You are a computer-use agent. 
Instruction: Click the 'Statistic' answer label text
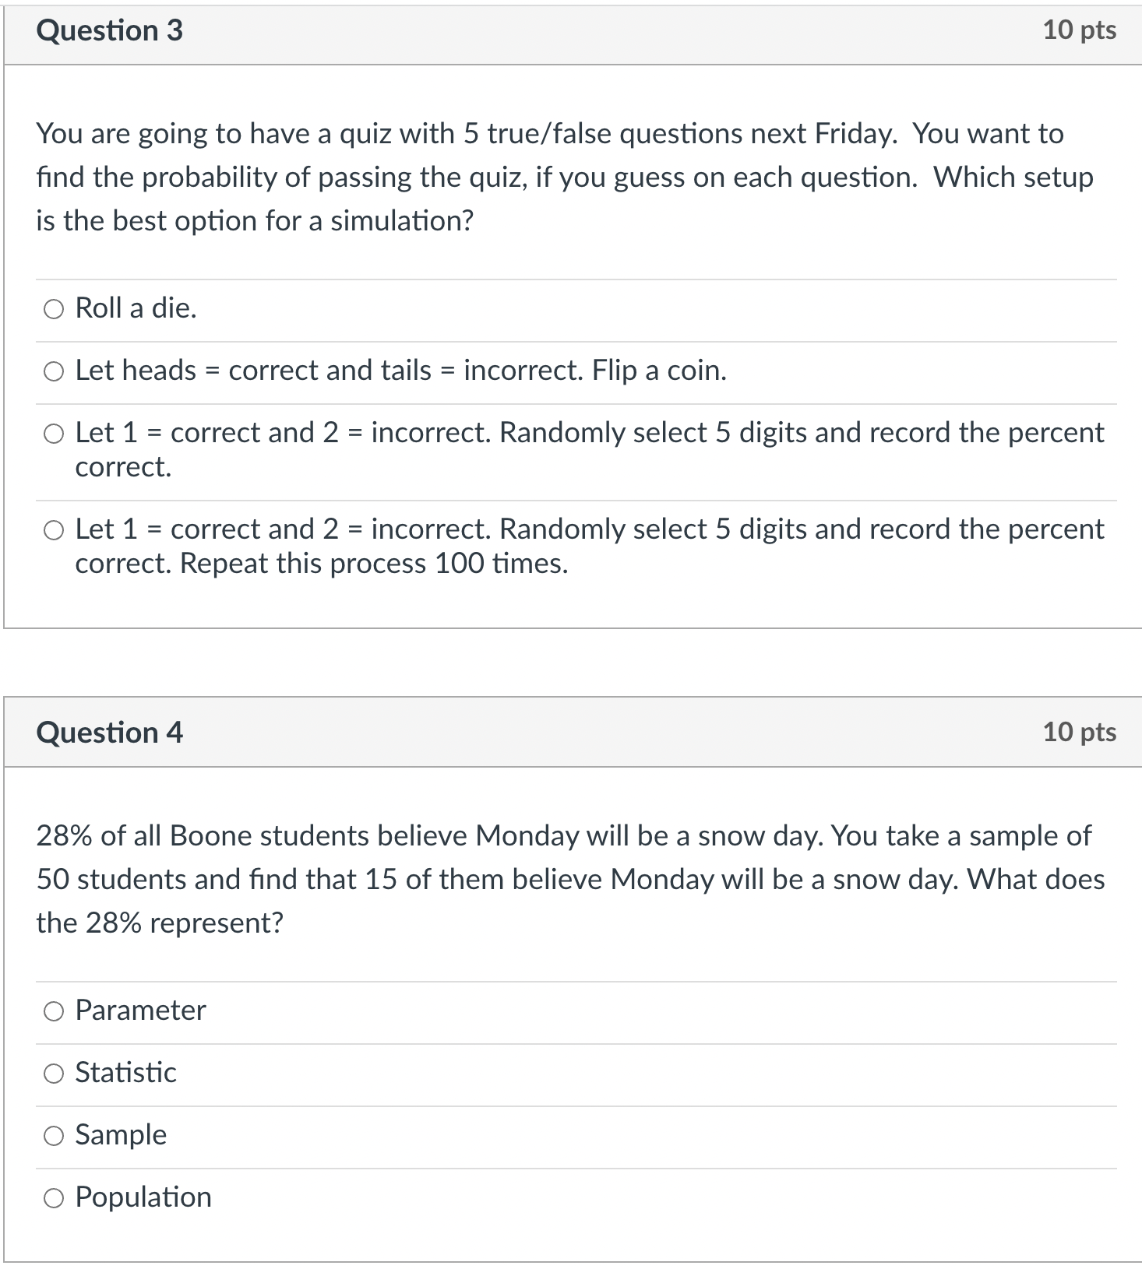pos(125,1072)
